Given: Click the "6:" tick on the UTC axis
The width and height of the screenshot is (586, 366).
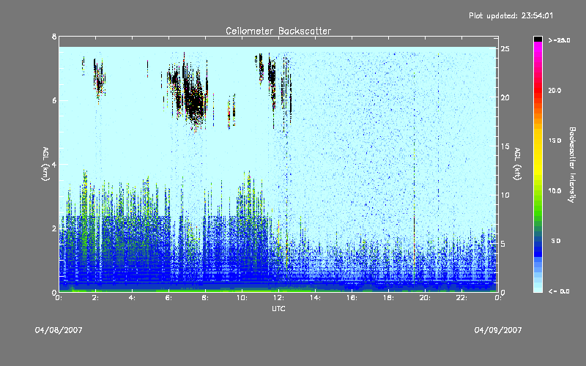Looking at the screenshot, I should [x=169, y=298].
